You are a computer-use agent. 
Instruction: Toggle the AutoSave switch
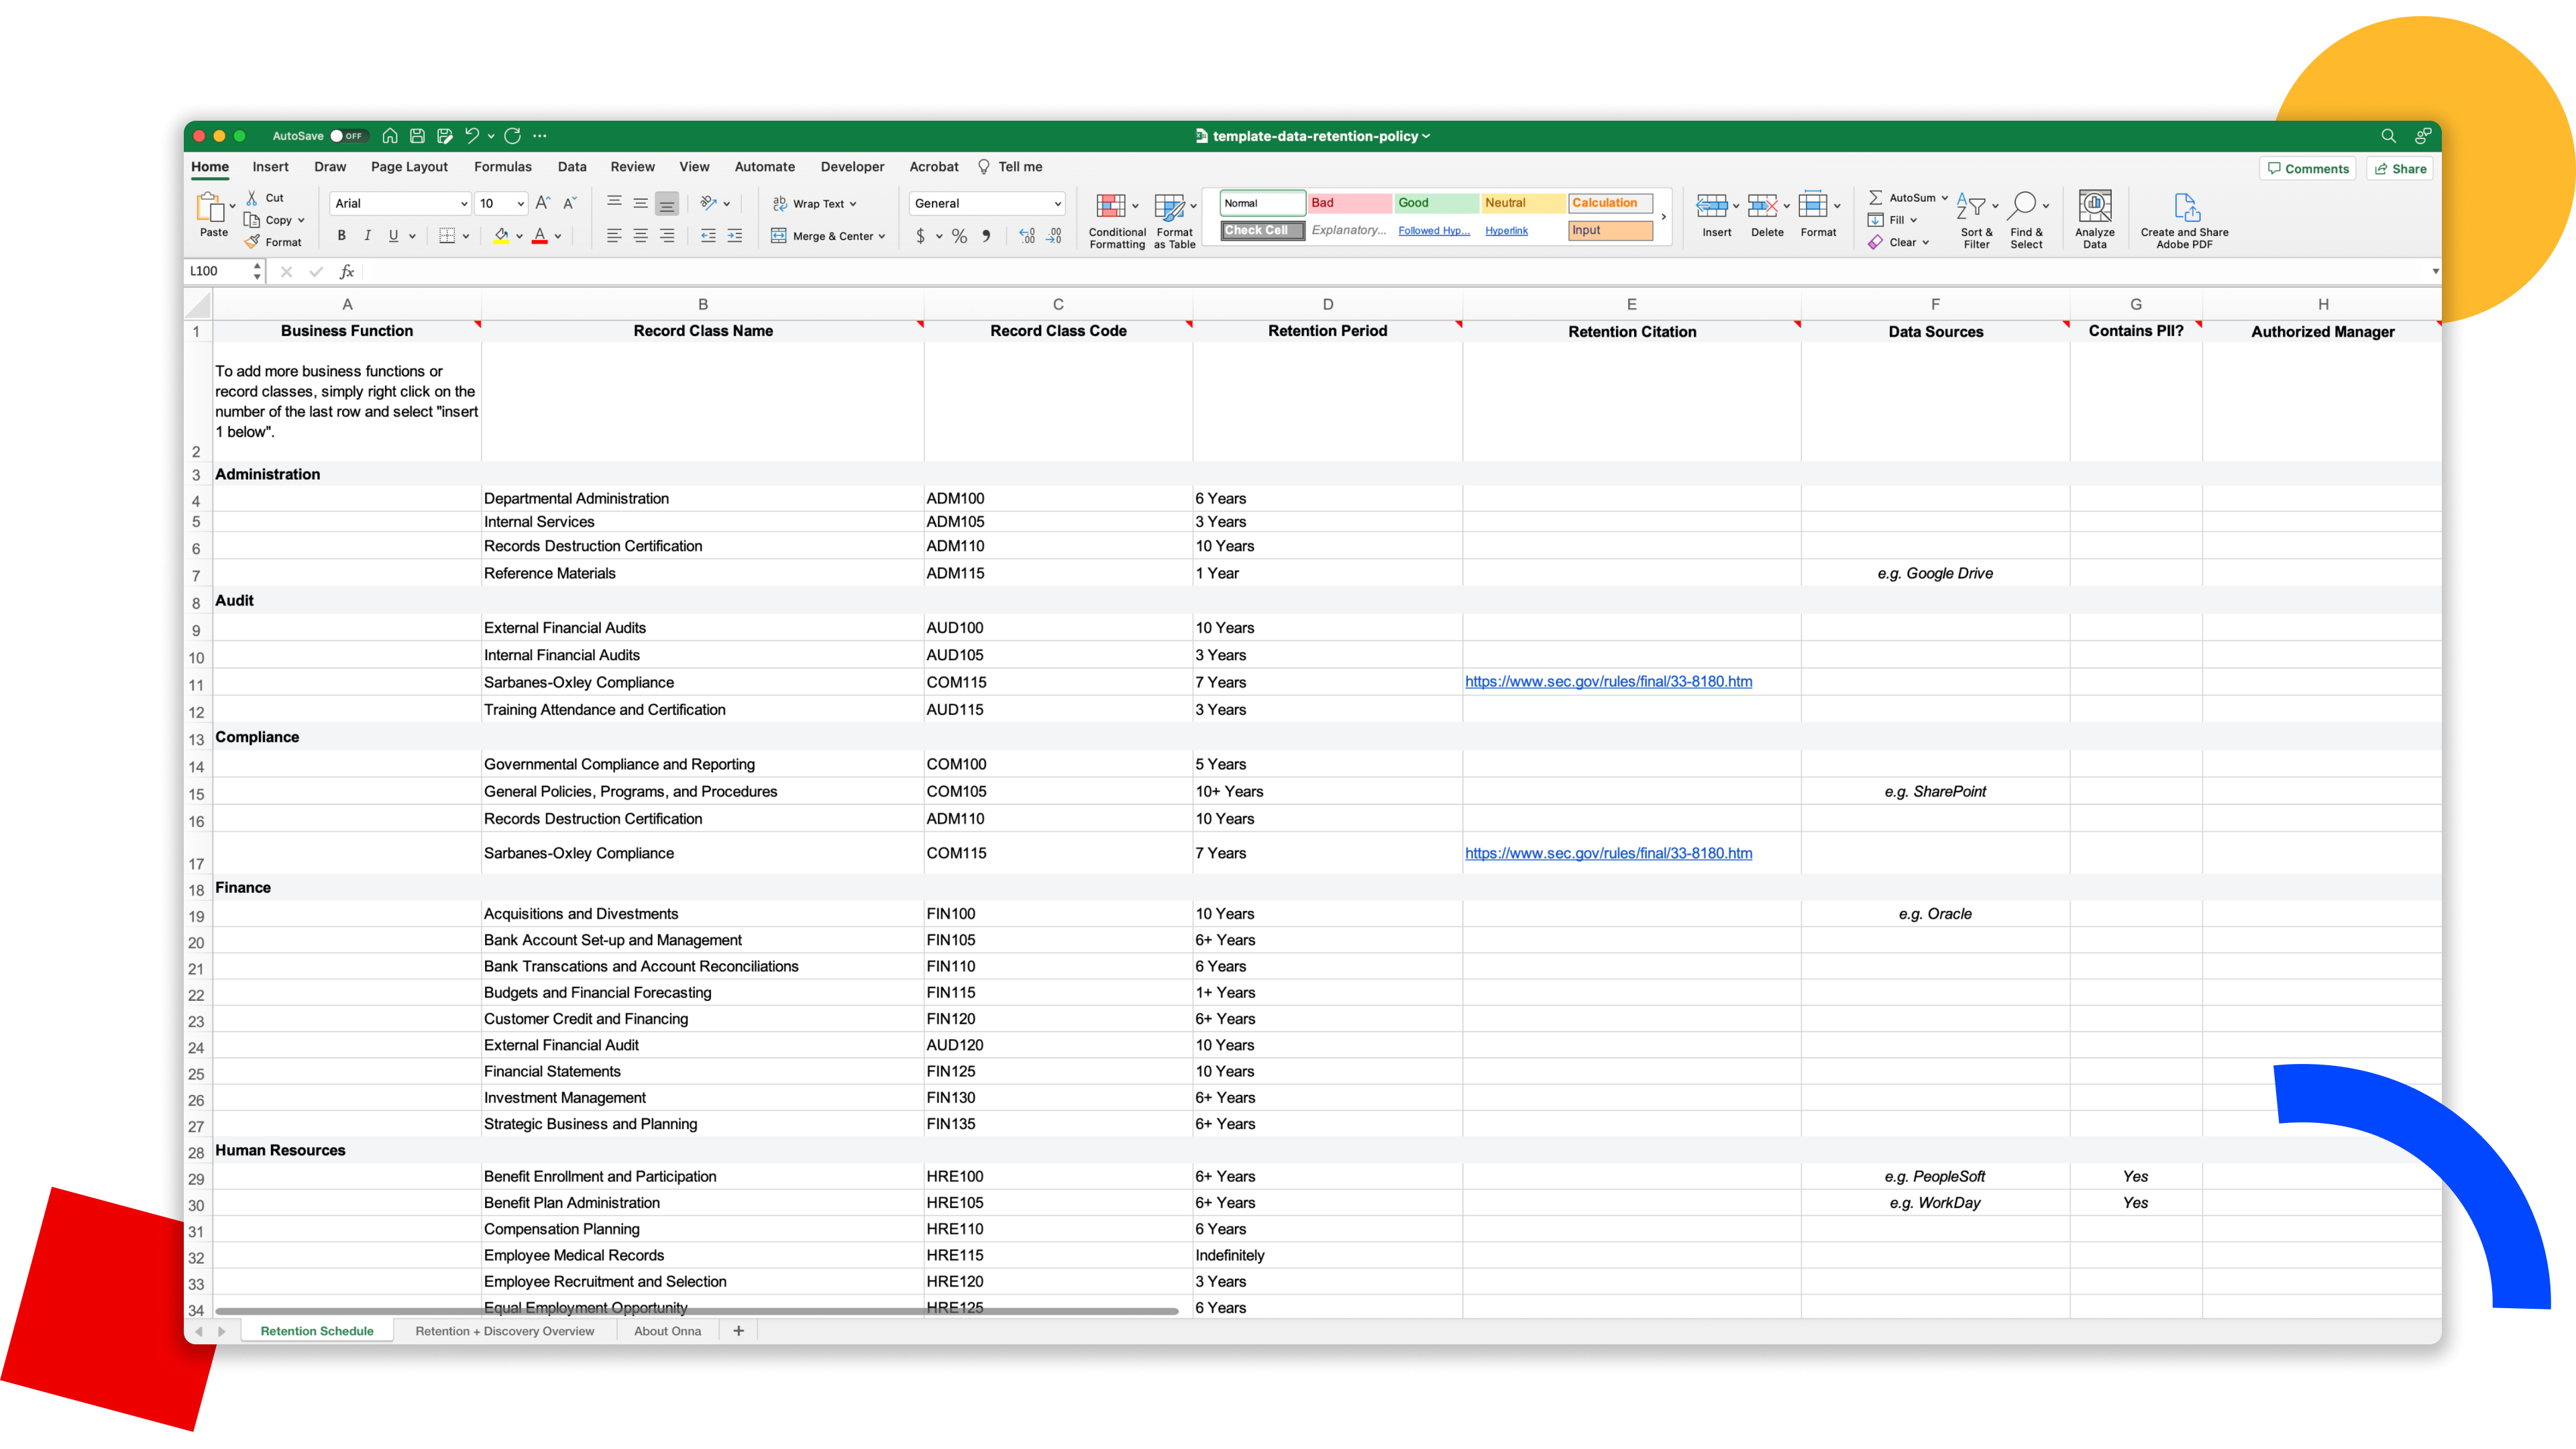(x=349, y=136)
